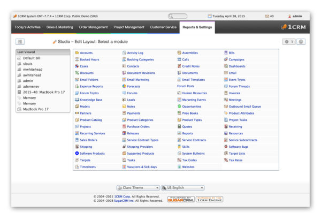Click the Purchase Orders icon
321x220 pixels.
[124, 126]
